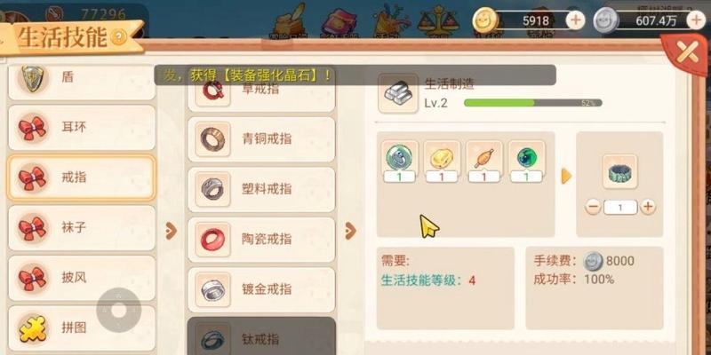The height and width of the screenshot is (355, 711).
Task: Close the 生活技能 window
Action: coord(687,53)
